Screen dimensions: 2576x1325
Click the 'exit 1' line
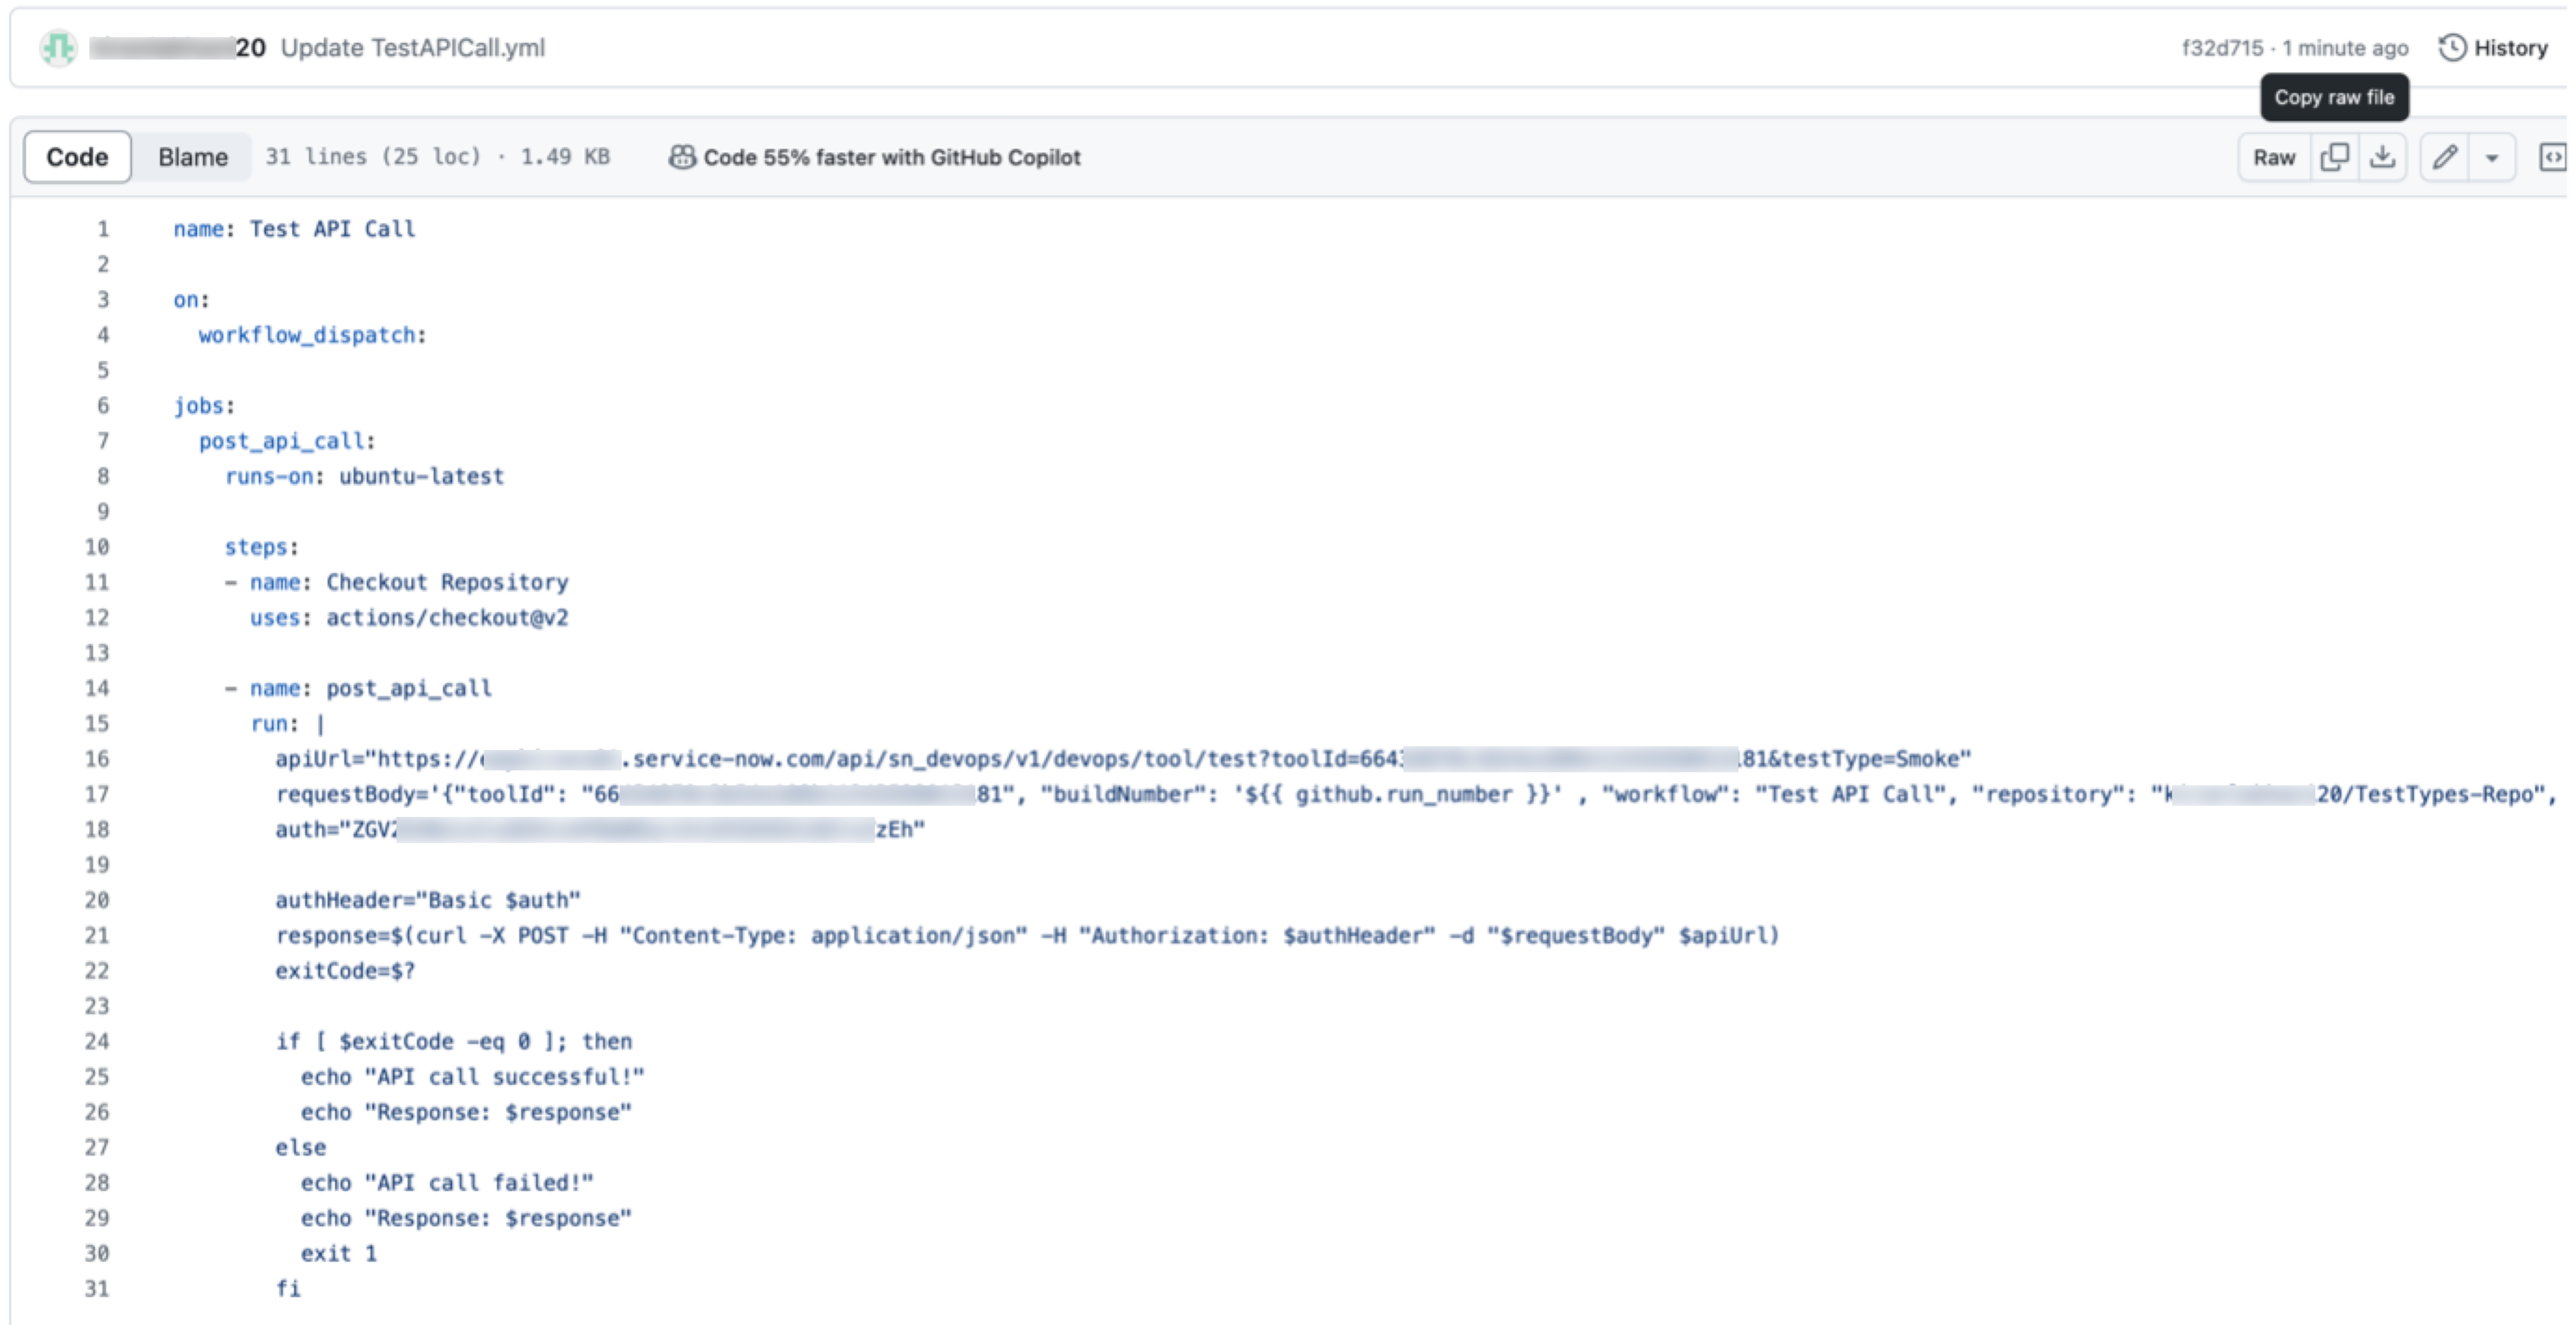point(339,1254)
